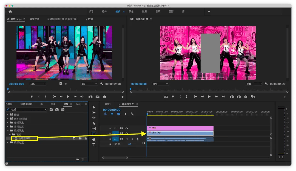The width and height of the screenshot is (296, 171).
Task: Clear the effects search field
Action: click(45, 109)
